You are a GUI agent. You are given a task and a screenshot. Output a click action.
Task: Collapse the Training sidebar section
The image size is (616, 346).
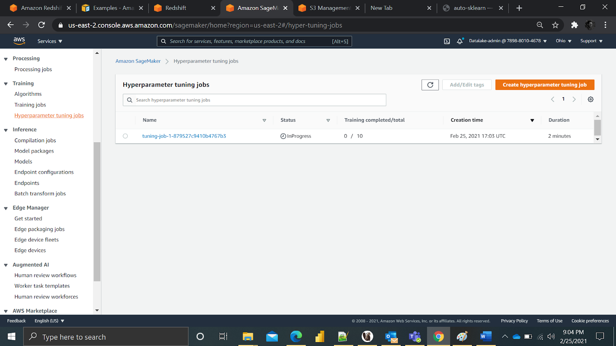click(x=6, y=84)
